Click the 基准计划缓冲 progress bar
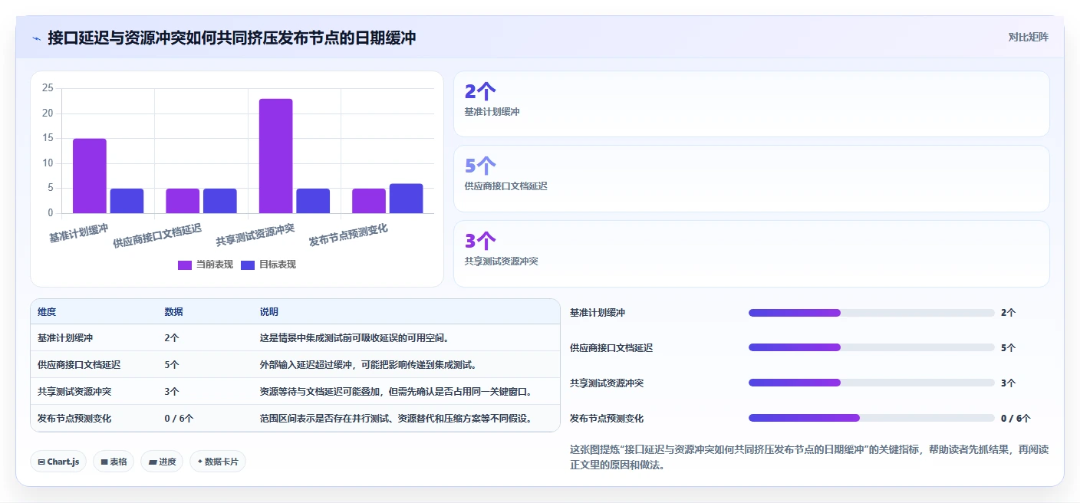Viewport: 1080px width, 503px height. click(871, 313)
